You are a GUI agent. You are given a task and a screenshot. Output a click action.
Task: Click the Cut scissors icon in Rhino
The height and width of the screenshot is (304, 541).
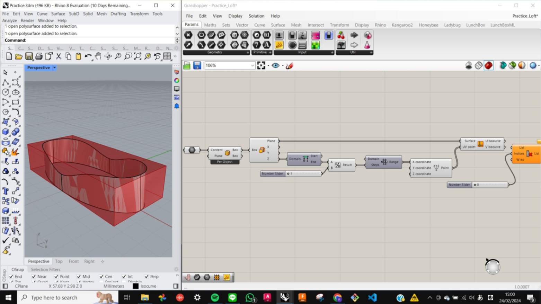pyautogui.click(x=59, y=56)
